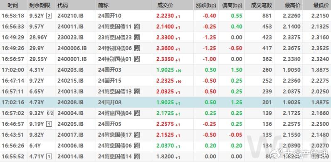Image resolution: width=331 pixels, height=162 pixels.
Task: Select bond code 240004.IB
Action: pos(71,113)
